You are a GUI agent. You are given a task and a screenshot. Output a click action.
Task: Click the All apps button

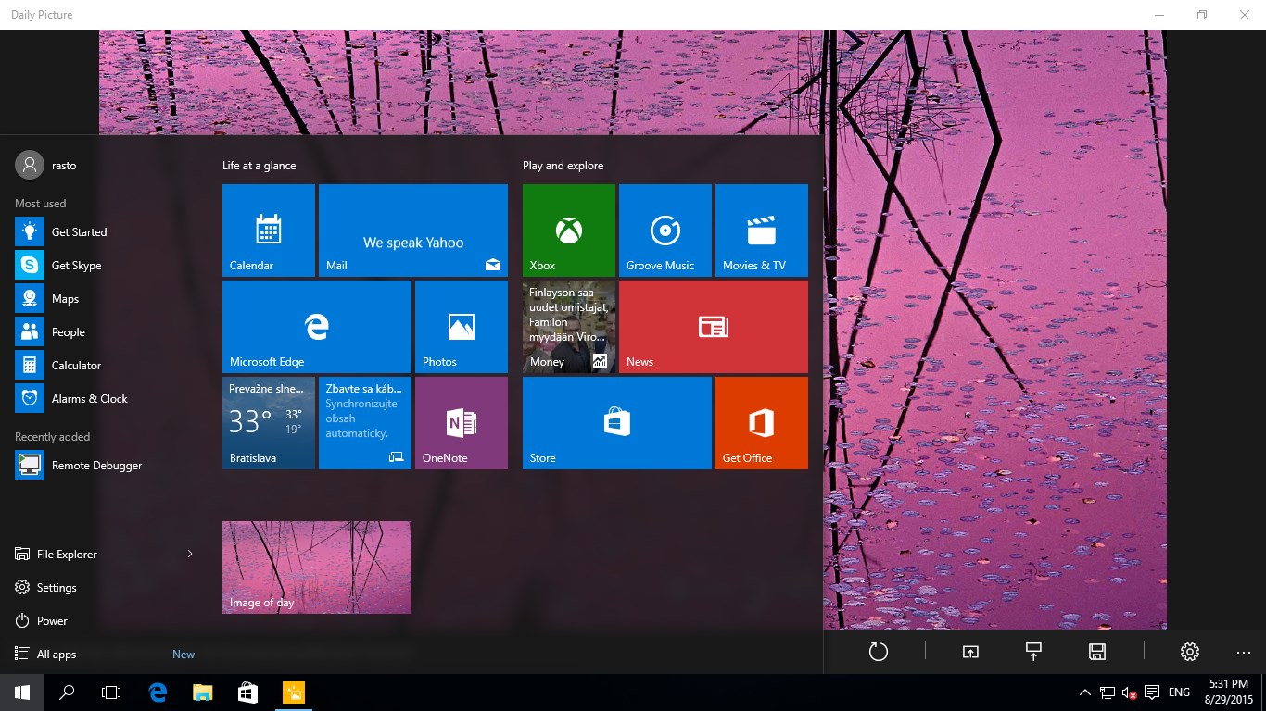coord(57,655)
